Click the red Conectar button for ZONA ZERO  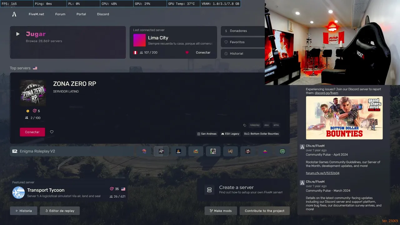point(32,132)
